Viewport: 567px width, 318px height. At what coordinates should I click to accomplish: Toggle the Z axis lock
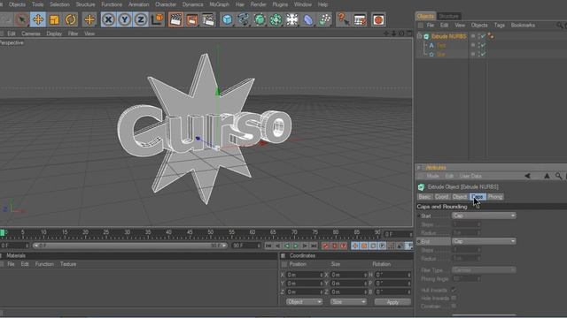(141, 19)
